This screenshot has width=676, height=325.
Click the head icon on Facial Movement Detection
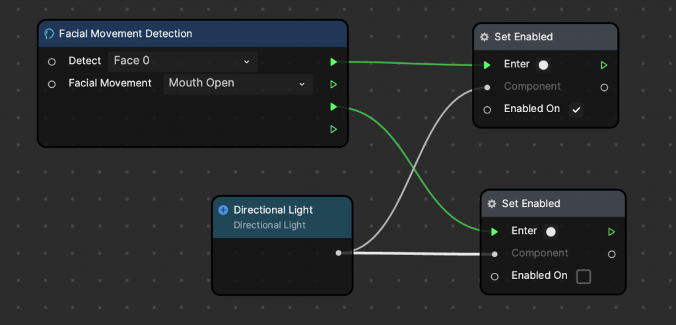click(x=50, y=34)
